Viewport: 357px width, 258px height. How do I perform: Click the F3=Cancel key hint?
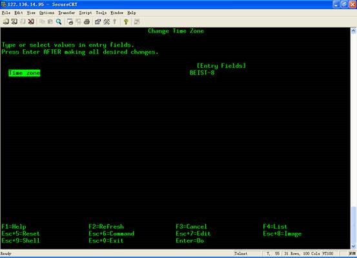click(x=191, y=226)
